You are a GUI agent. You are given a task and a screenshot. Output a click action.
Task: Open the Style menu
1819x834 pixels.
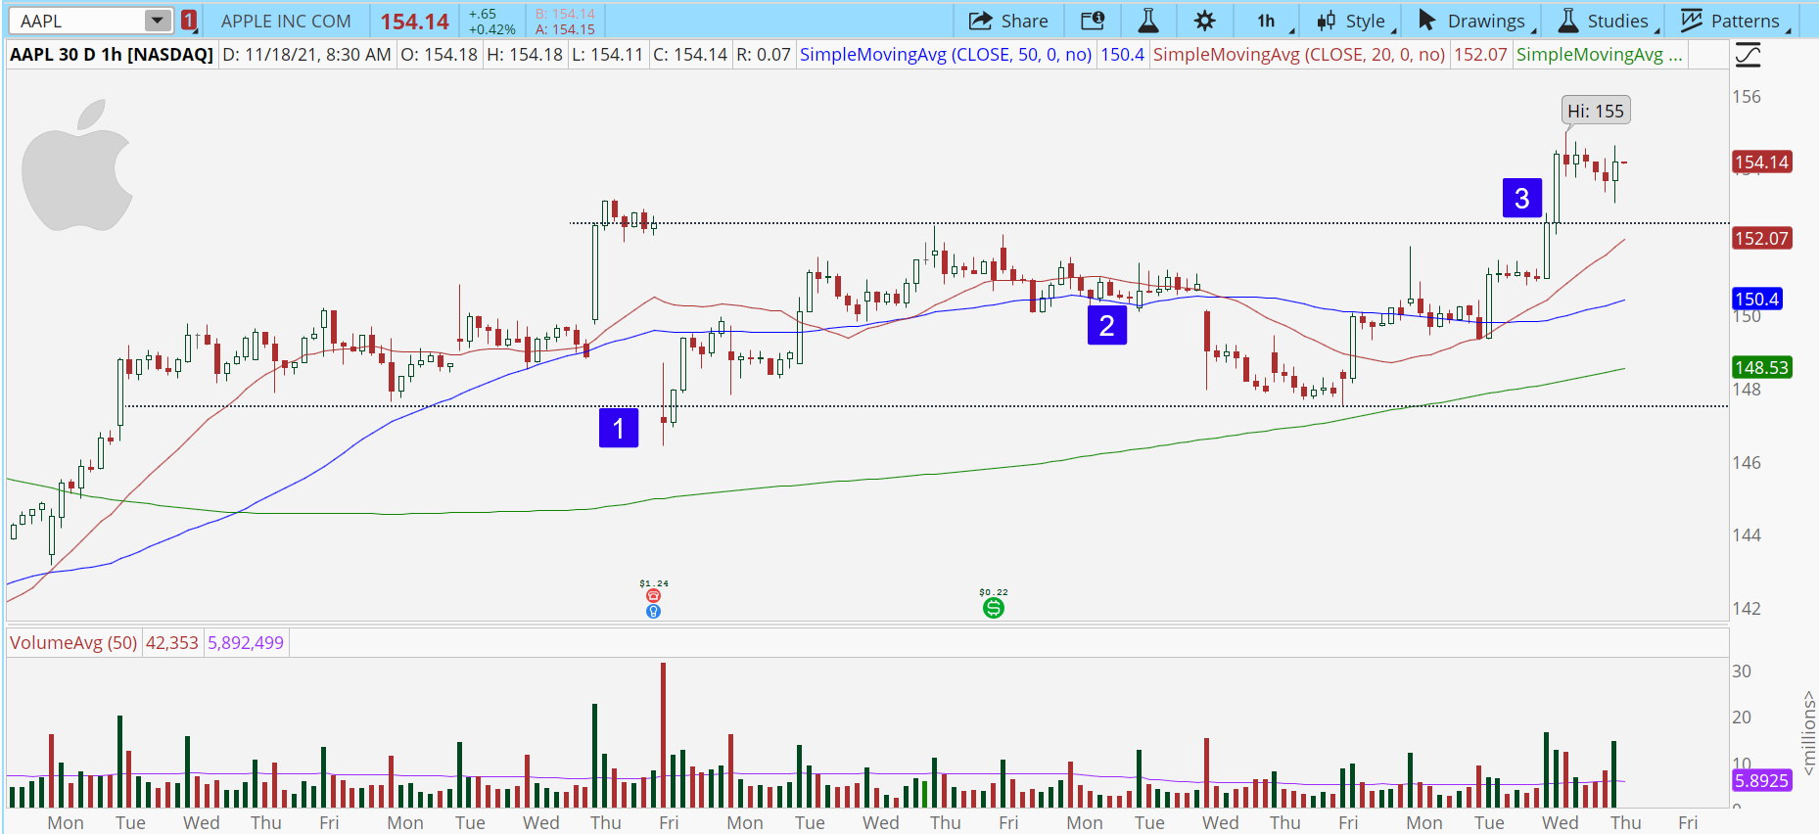tap(1352, 21)
